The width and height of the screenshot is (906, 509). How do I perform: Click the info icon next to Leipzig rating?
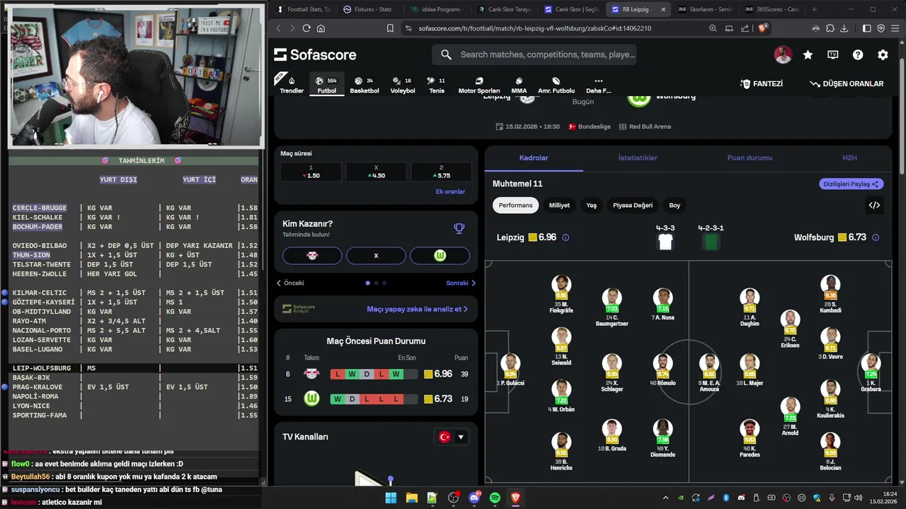coord(566,238)
